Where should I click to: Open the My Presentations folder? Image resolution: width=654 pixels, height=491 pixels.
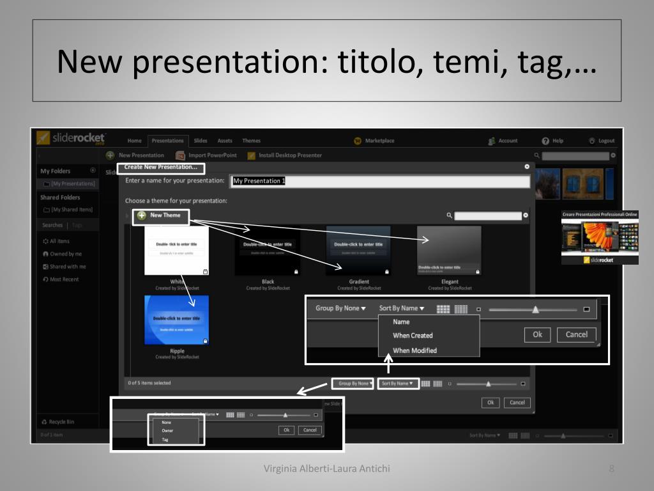69,183
